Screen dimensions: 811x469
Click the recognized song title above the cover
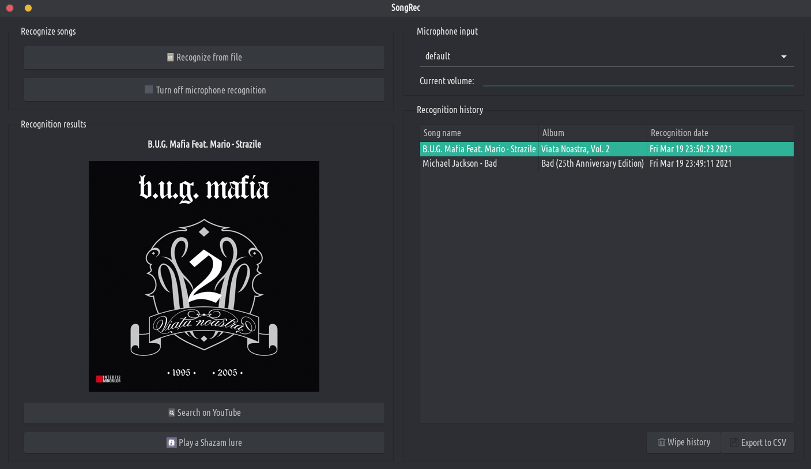[205, 144]
